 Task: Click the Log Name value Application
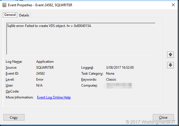[x=45, y=62]
